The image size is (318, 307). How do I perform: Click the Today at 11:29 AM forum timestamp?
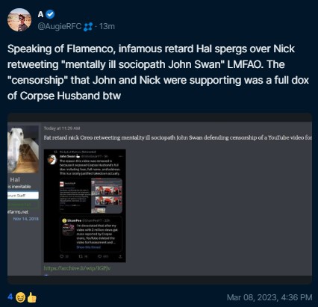[x=62, y=128]
